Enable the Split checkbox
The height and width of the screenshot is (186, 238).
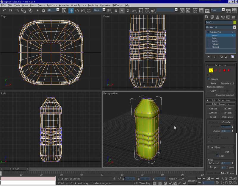(x=217, y=156)
